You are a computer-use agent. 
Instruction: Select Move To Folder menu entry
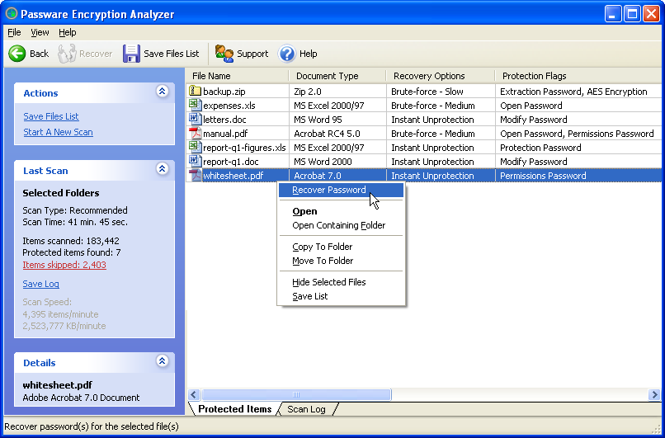[341, 261]
